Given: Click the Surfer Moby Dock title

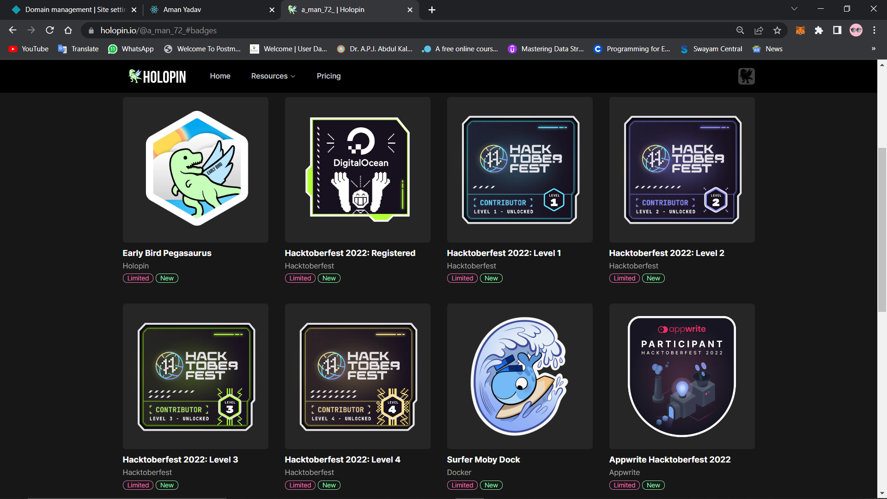Looking at the screenshot, I should (x=483, y=460).
